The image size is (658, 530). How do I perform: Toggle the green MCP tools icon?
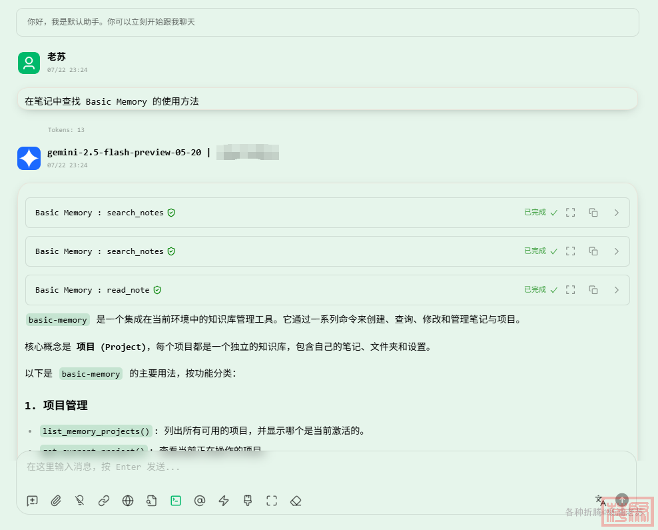click(176, 501)
